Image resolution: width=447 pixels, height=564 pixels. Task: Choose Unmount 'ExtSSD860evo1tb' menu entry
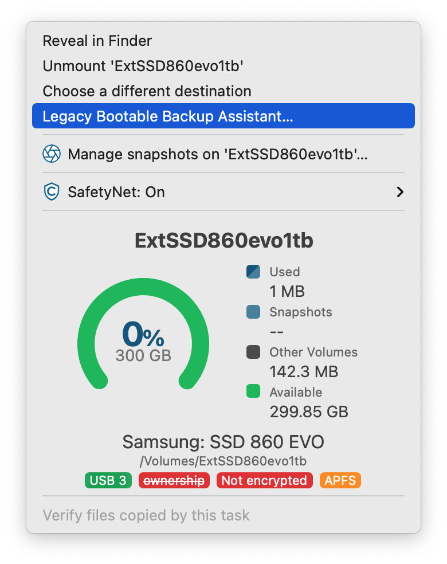tap(223, 66)
